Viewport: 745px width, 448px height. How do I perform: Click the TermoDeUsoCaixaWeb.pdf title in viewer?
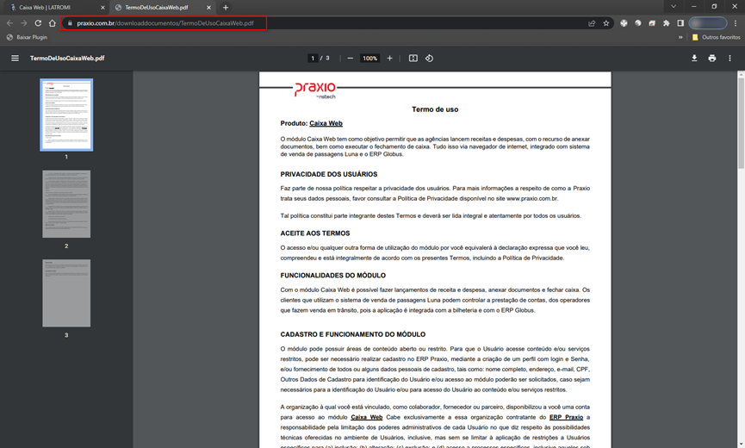pyautogui.click(x=67, y=58)
